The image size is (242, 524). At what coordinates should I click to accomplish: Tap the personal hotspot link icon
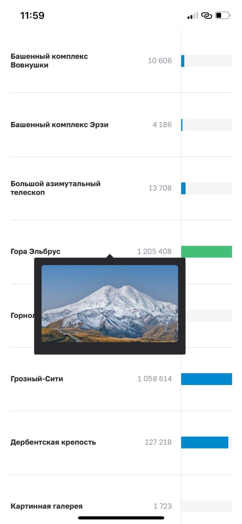coord(207,16)
